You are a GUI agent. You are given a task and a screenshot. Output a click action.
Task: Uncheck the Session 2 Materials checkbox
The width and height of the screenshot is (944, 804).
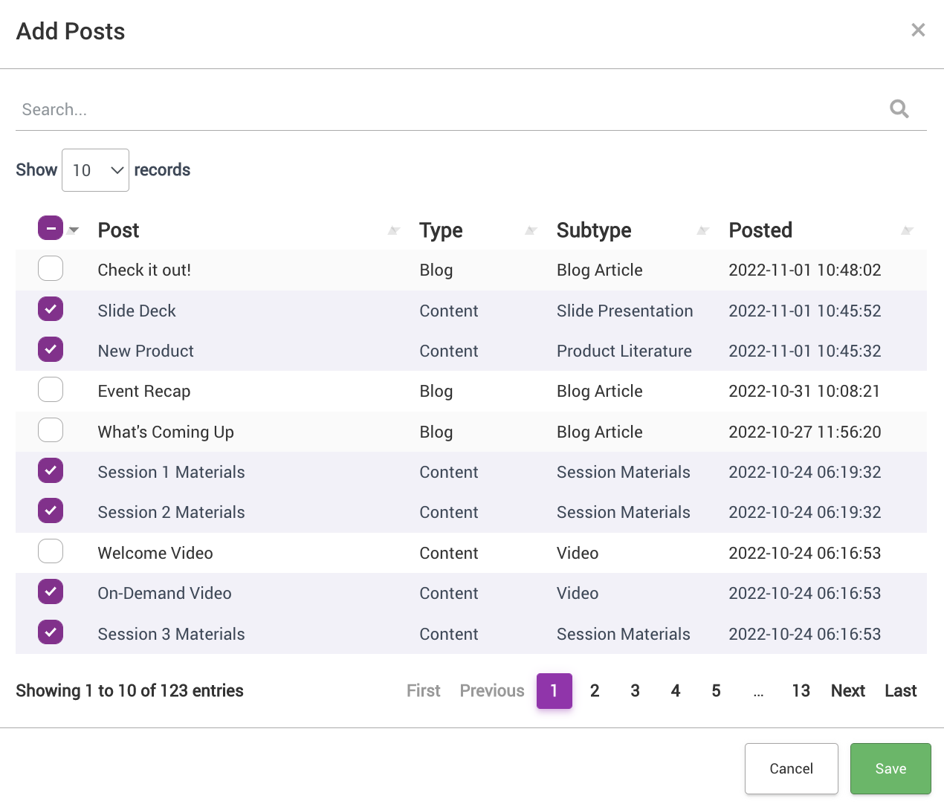pos(51,510)
